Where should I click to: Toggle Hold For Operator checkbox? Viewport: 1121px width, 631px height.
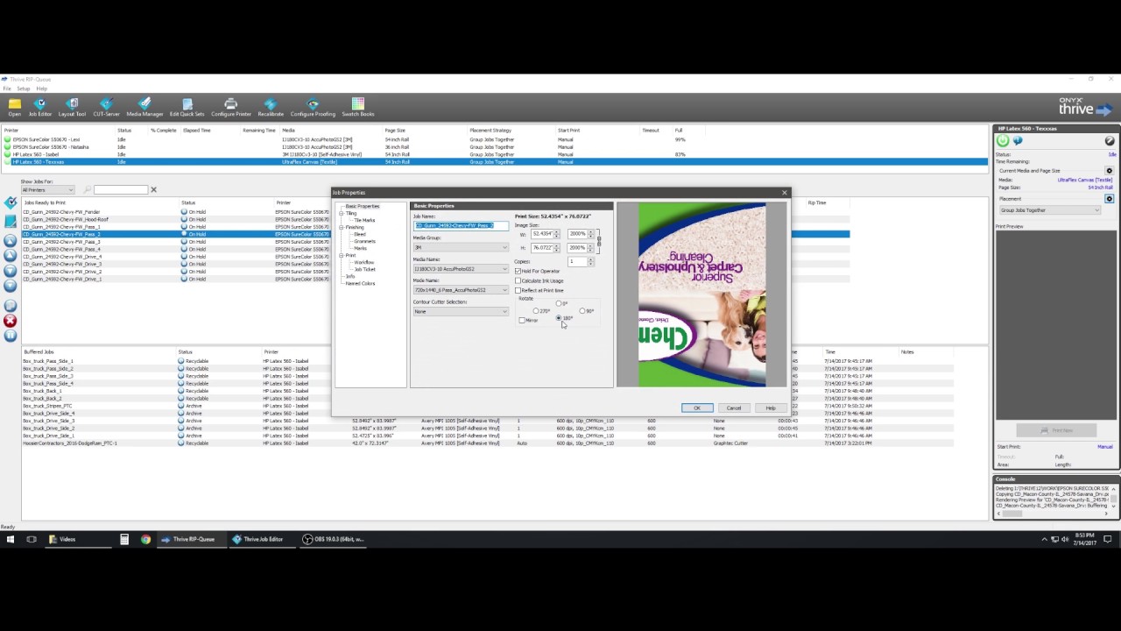518,271
